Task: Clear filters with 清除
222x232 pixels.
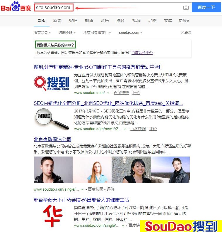Action: pyautogui.click(x=186, y=33)
